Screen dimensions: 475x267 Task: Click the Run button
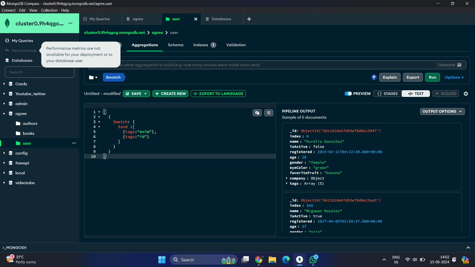pyautogui.click(x=432, y=77)
